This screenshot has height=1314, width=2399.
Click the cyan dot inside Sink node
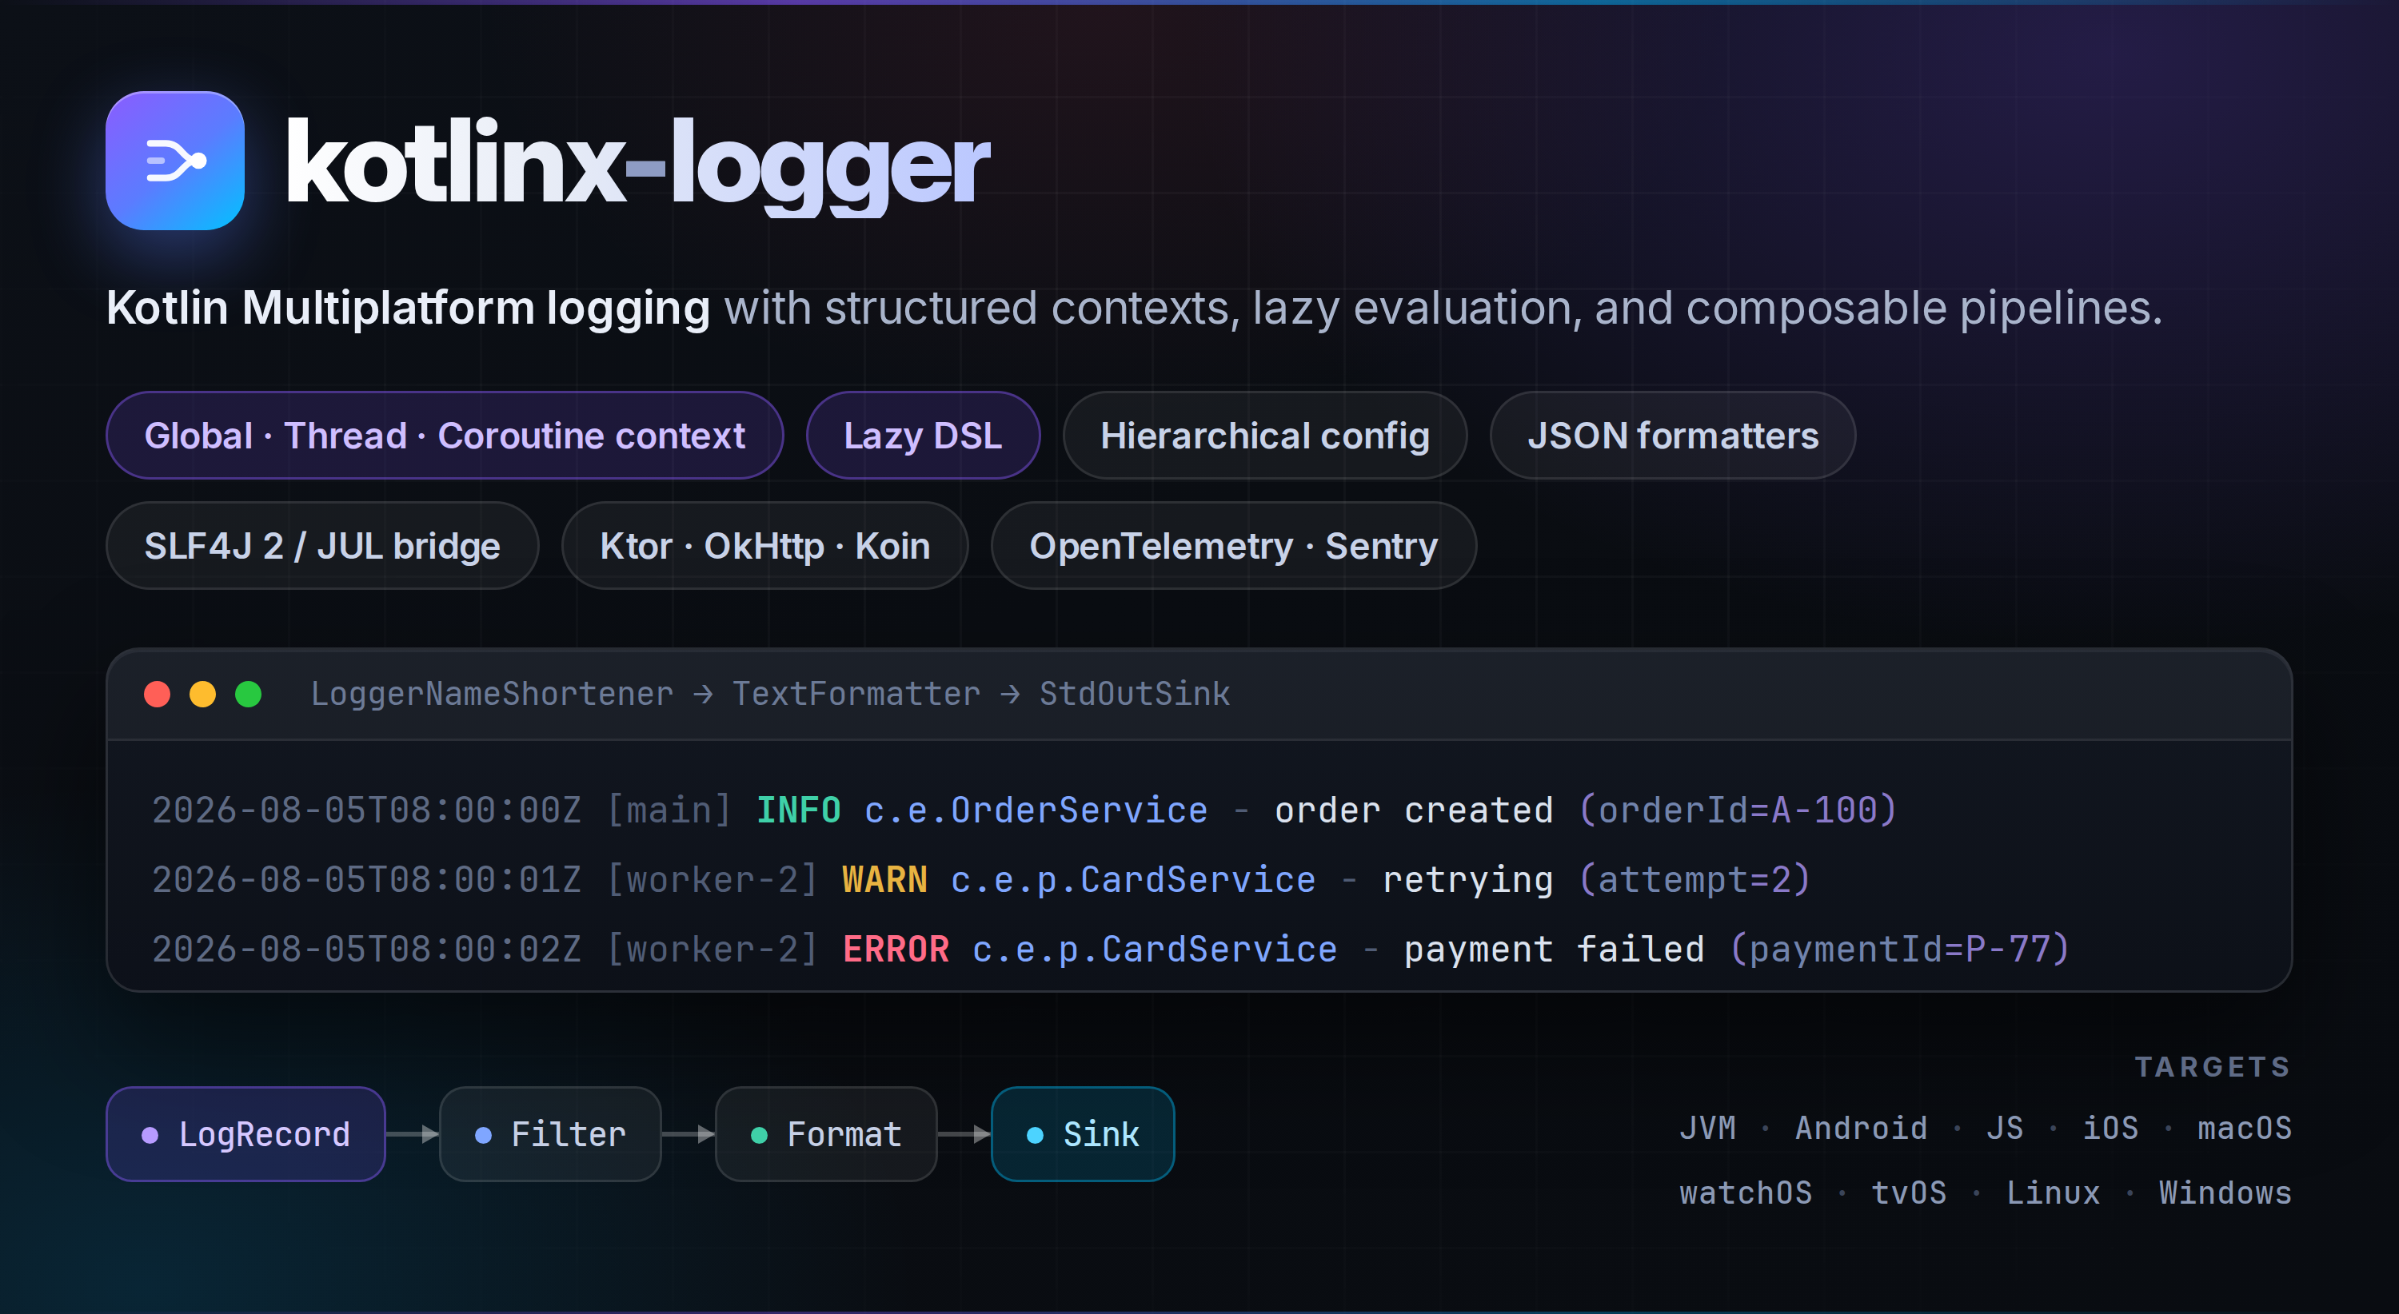pyautogui.click(x=1035, y=1134)
